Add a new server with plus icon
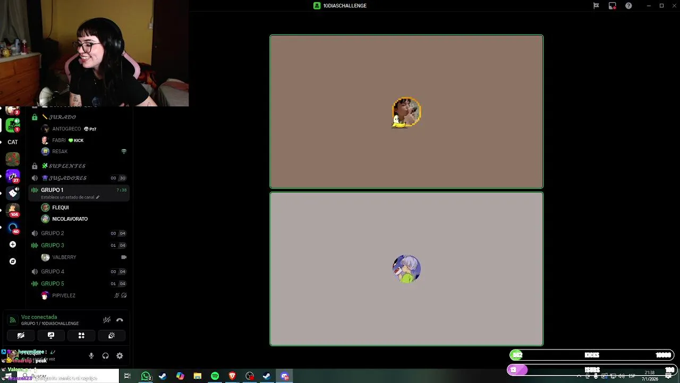The height and width of the screenshot is (383, 680). click(x=13, y=245)
